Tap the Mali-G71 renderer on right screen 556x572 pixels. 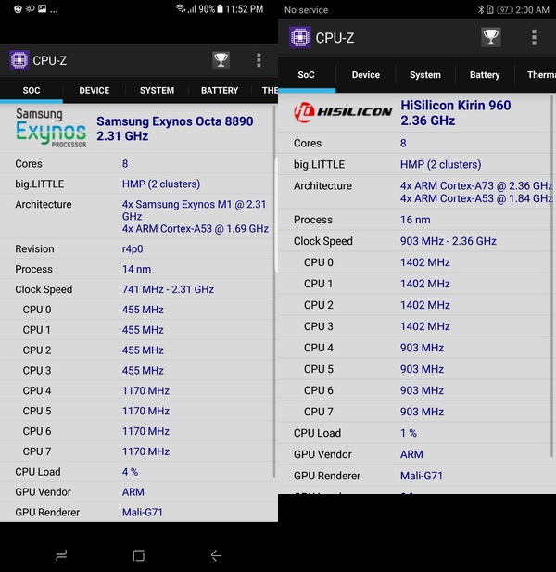click(421, 476)
